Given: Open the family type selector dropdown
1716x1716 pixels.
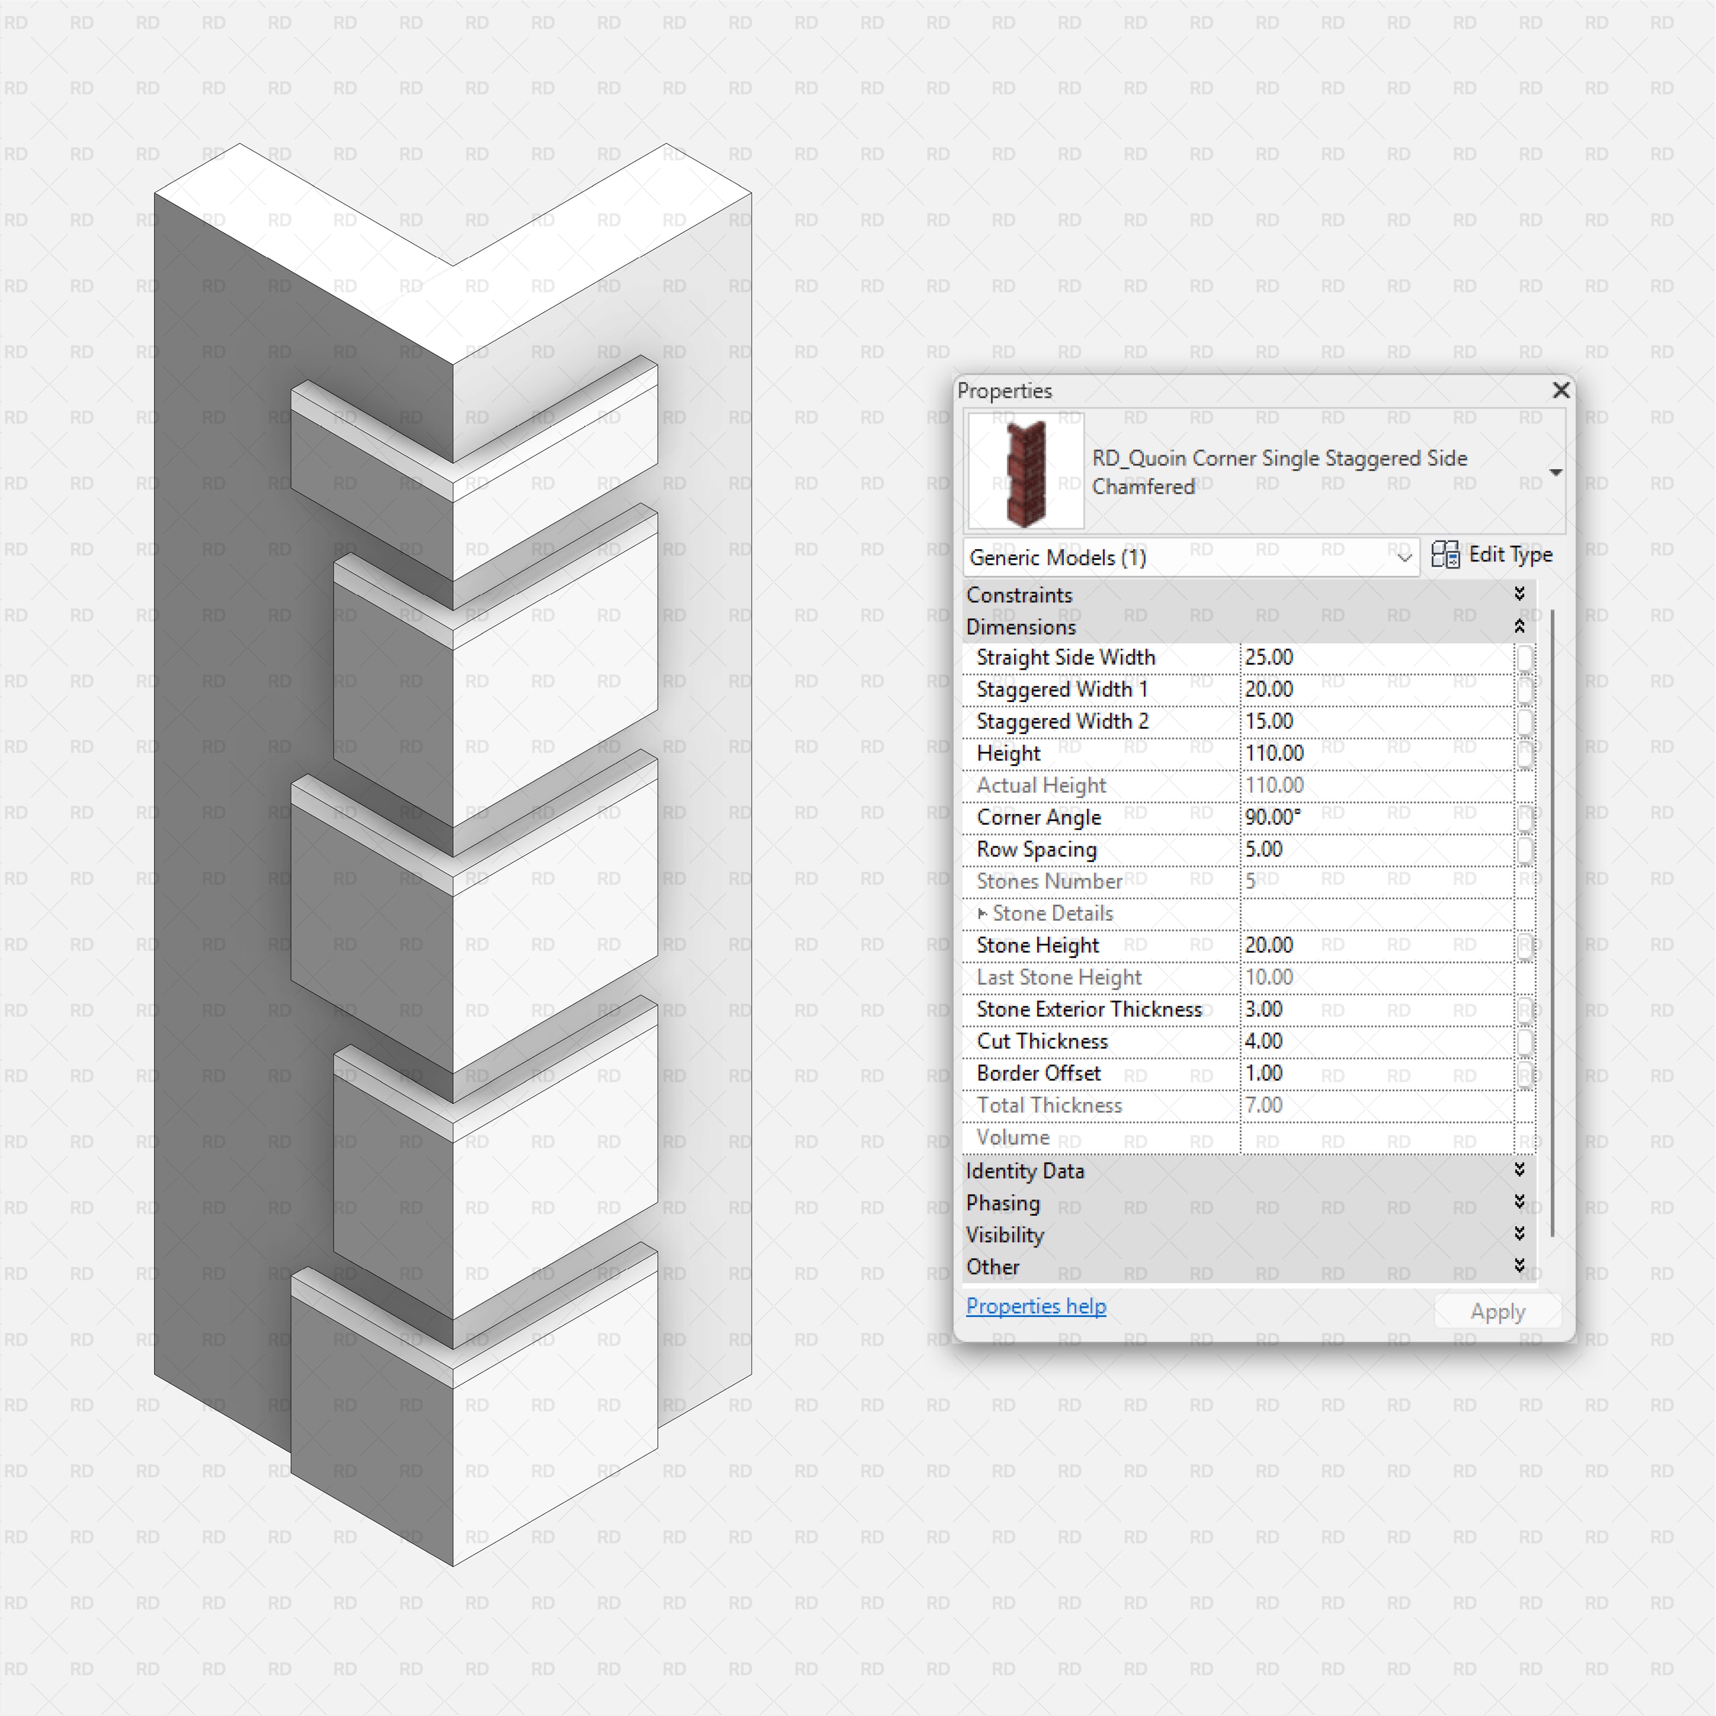Looking at the screenshot, I should coord(1555,472).
